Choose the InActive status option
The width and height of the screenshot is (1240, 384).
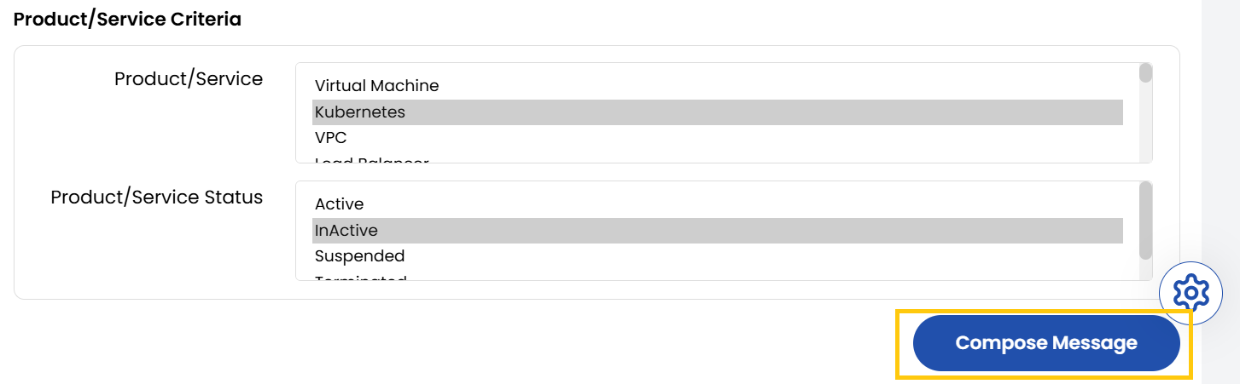346,231
